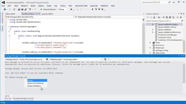This screenshot has height=104, width=186.
Task: Click the Navigate Backward toolbar icon
Action: click(x=5, y=9)
